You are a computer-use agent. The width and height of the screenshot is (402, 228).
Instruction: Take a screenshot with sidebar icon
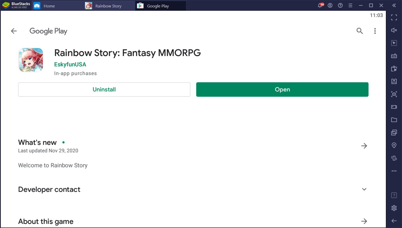click(394, 94)
